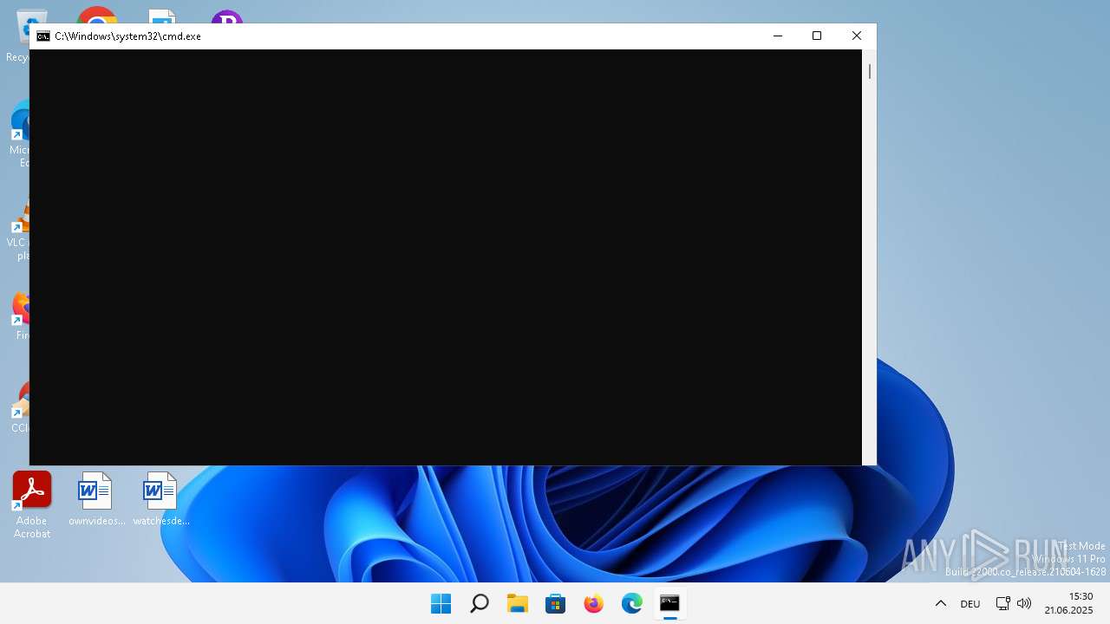This screenshot has width=1110, height=624.
Task: Open Microsoft Edge from taskbar
Action: (632, 603)
